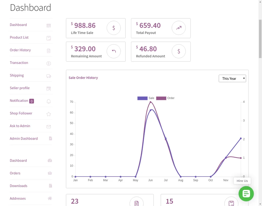Screen dimensions: 262x206
Task: Click the Shop Follower star icon
Action: pos(49,114)
